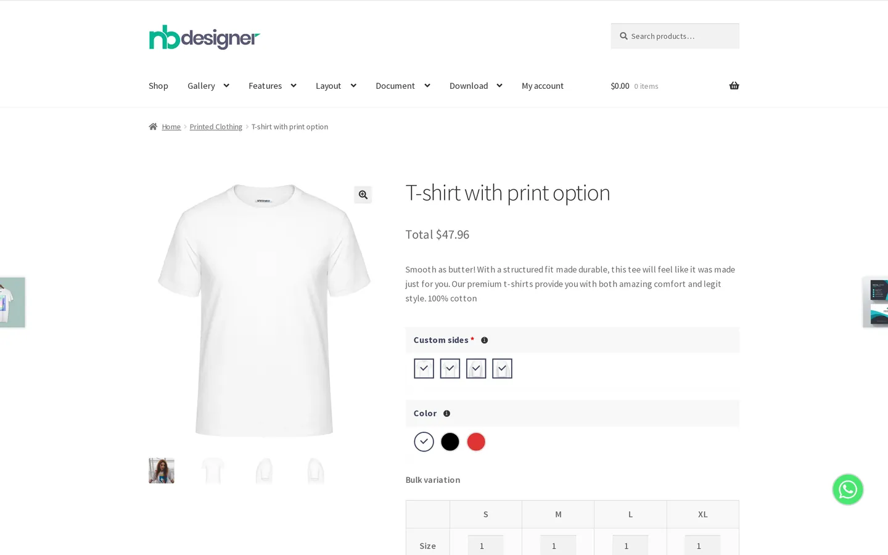The width and height of the screenshot is (888, 555).
Task: Click the search magnifier icon
Action: coord(623,36)
